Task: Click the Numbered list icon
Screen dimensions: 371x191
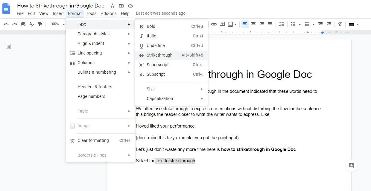Action: coord(293,24)
